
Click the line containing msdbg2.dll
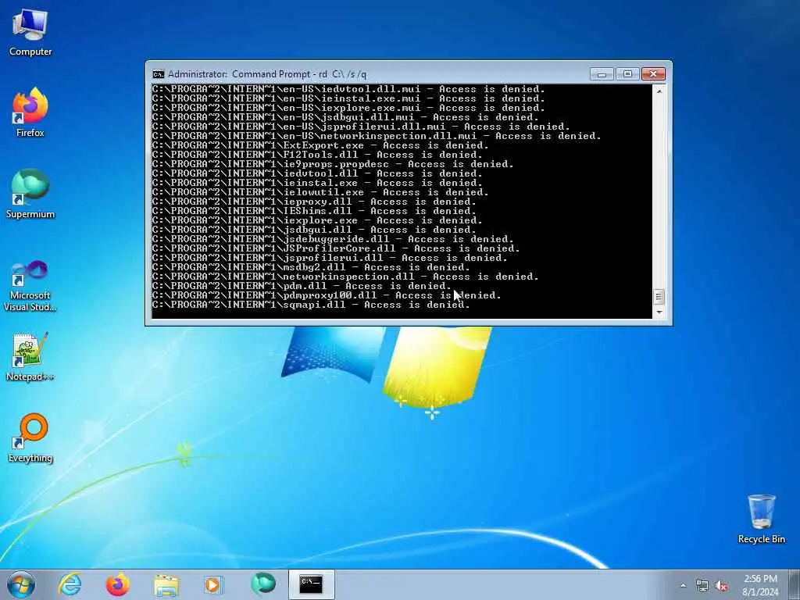pos(311,267)
